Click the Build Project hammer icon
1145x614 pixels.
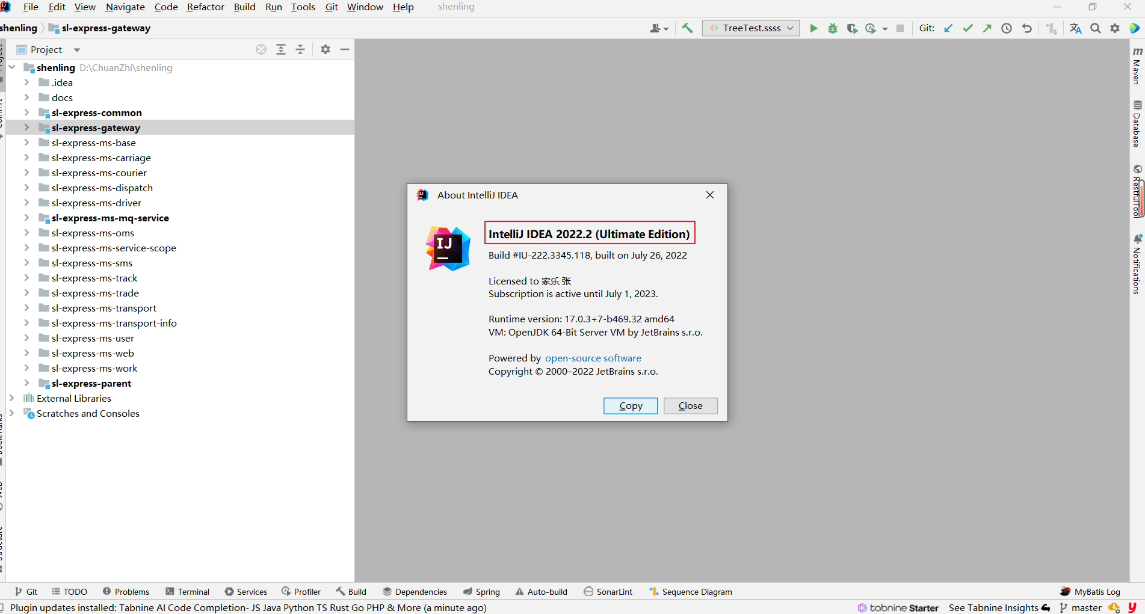point(687,28)
